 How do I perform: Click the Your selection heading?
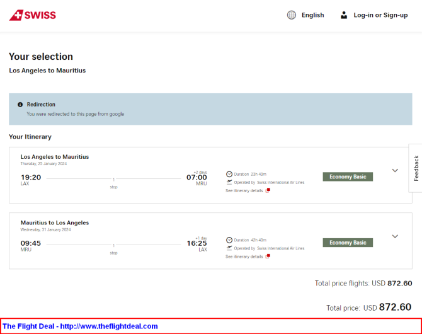(41, 57)
